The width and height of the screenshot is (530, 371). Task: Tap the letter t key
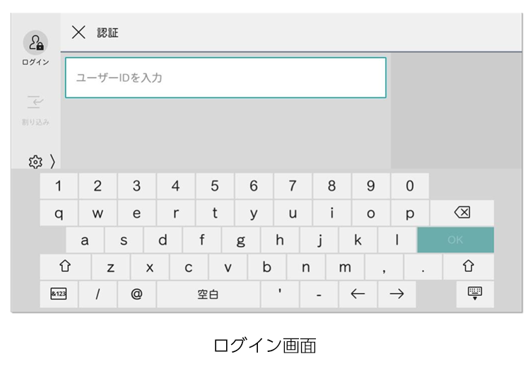pos(215,213)
